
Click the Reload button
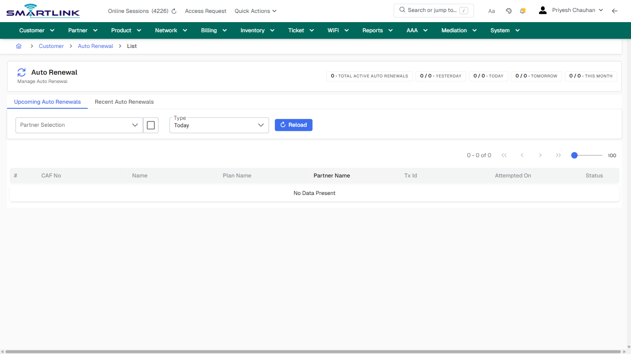pos(293,125)
